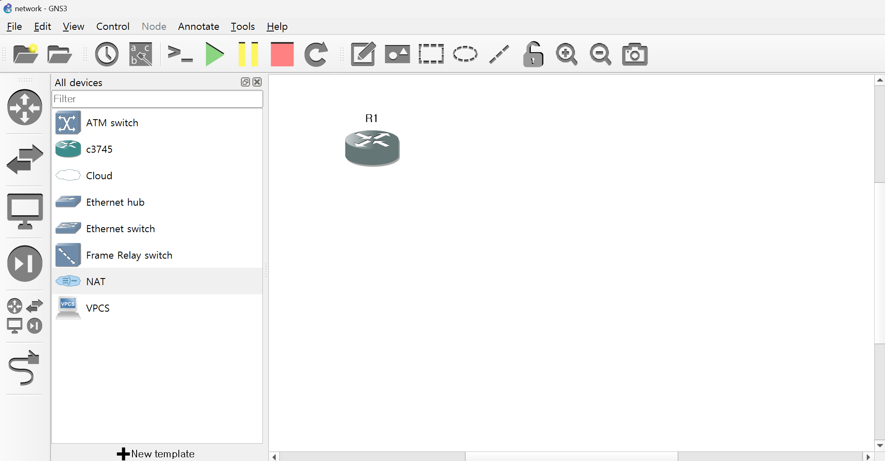Image resolution: width=885 pixels, height=461 pixels.
Task: Open console to all devices
Action: pyautogui.click(x=180, y=54)
